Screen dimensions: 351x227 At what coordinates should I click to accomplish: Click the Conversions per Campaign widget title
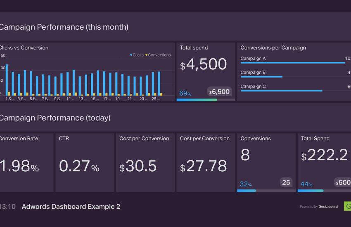point(273,47)
